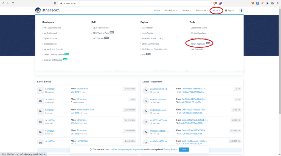Image resolution: width=281 pixels, height=156 pixels.
Task: Click the Bk icon for block 14243527
Action: pyautogui.click(x=41, y=111)
